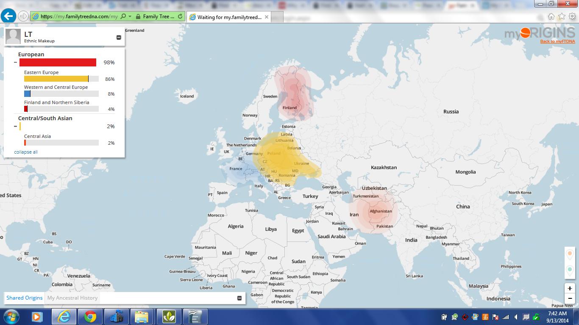This screenshot has height=325, width=579.
Task: Click the yellow Eastern Europe 86% bar
Action: (x=56, y=79)
